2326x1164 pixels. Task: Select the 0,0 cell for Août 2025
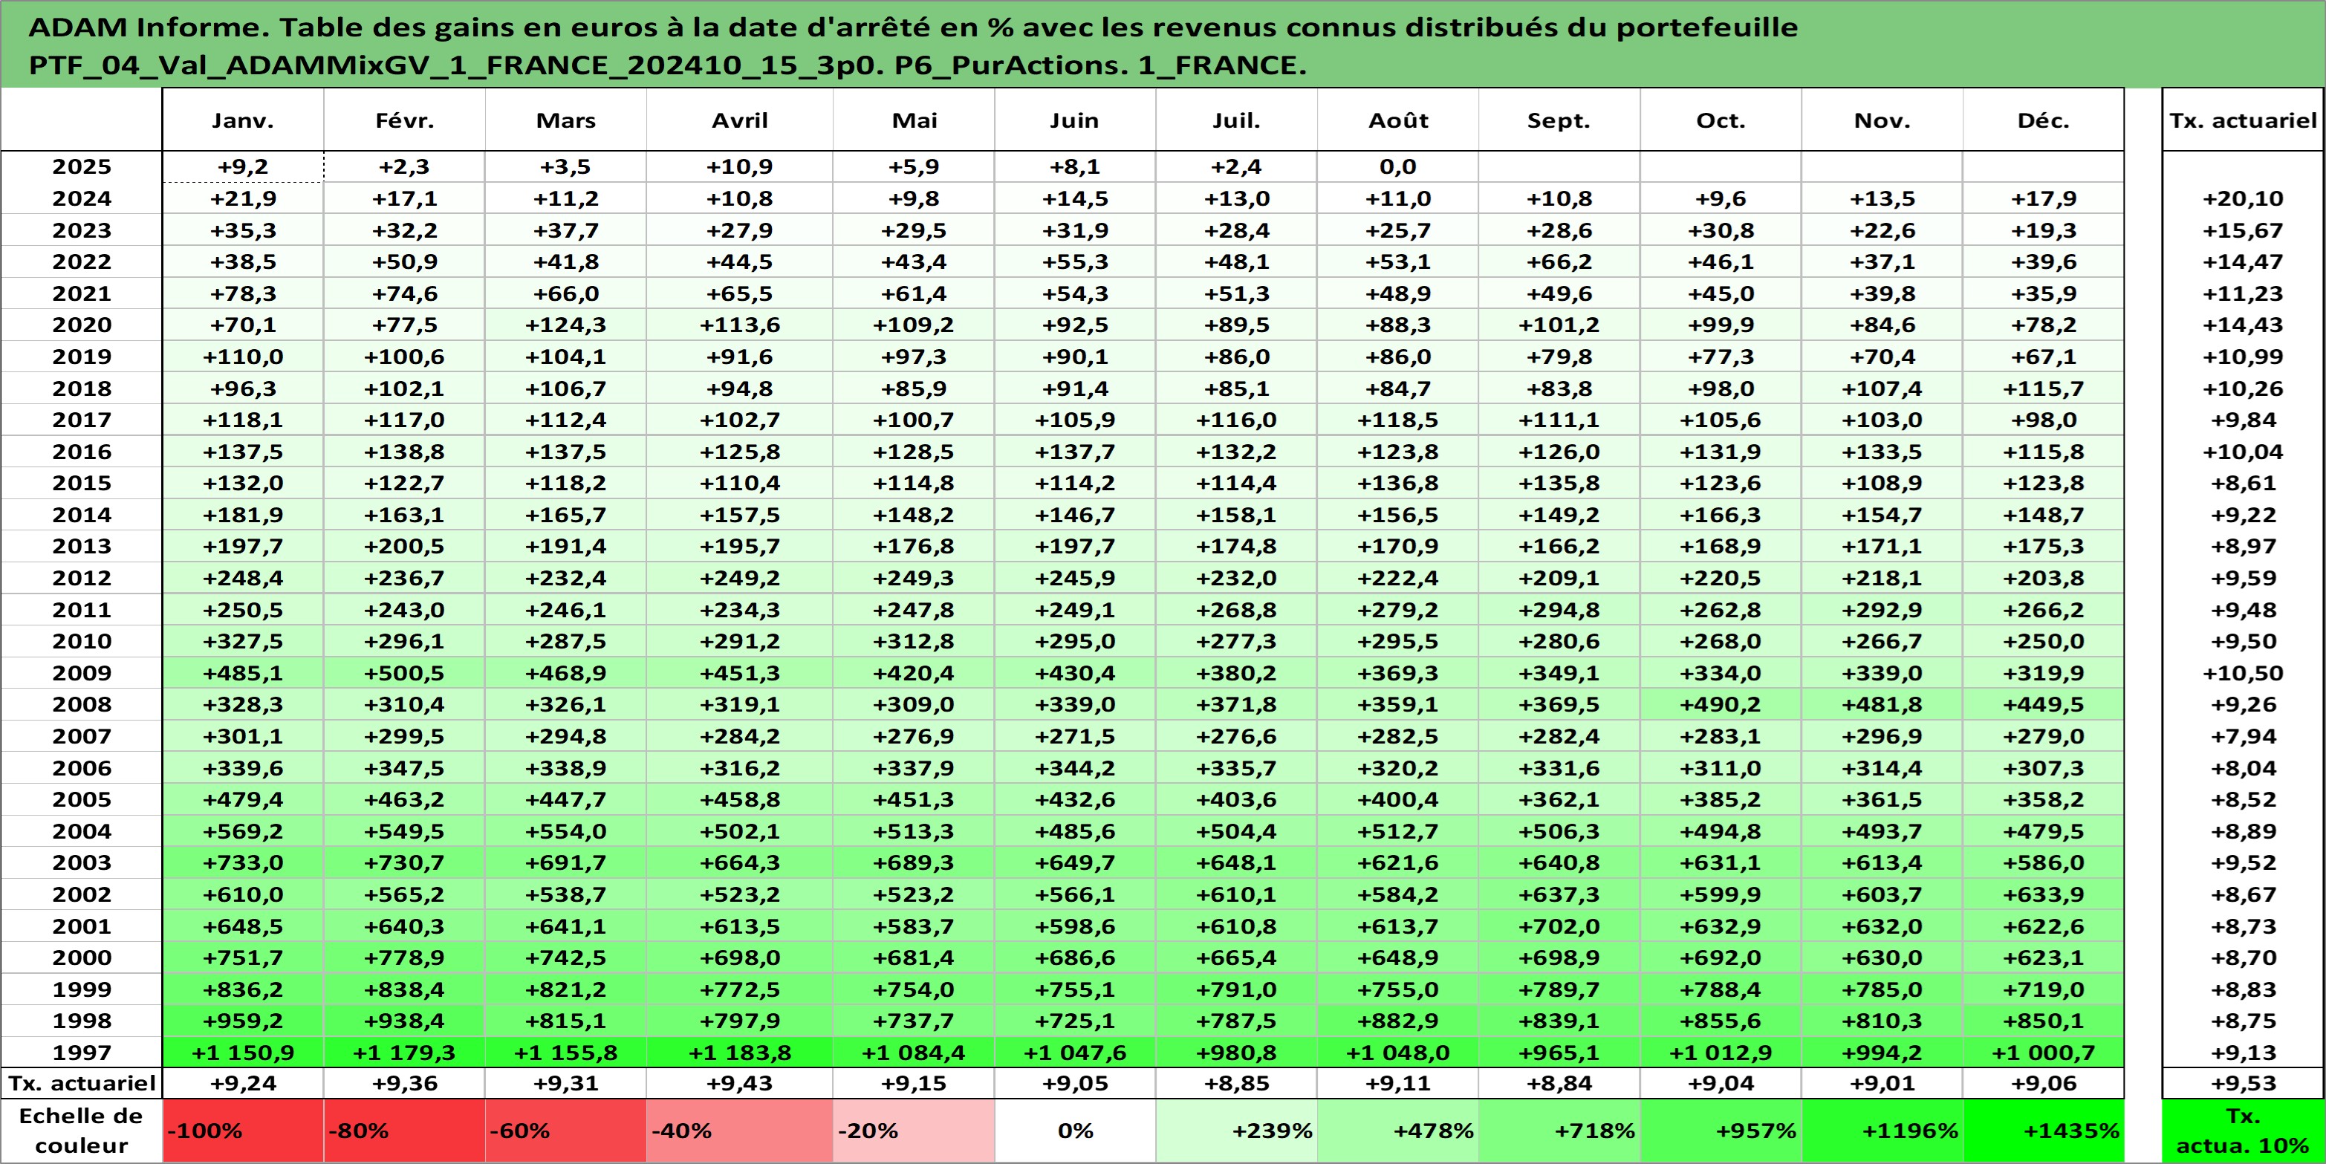tap(1398, 166)
